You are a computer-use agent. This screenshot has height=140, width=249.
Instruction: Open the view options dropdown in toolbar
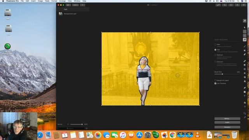coord(68,5)
